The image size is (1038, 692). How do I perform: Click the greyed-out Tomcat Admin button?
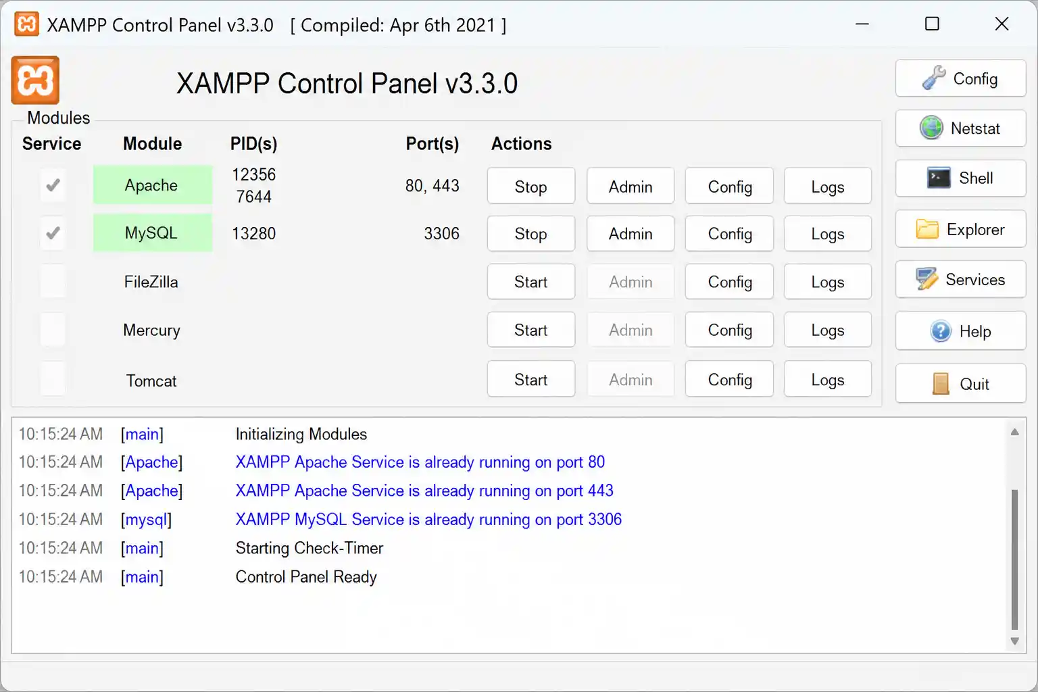(631, 379)
